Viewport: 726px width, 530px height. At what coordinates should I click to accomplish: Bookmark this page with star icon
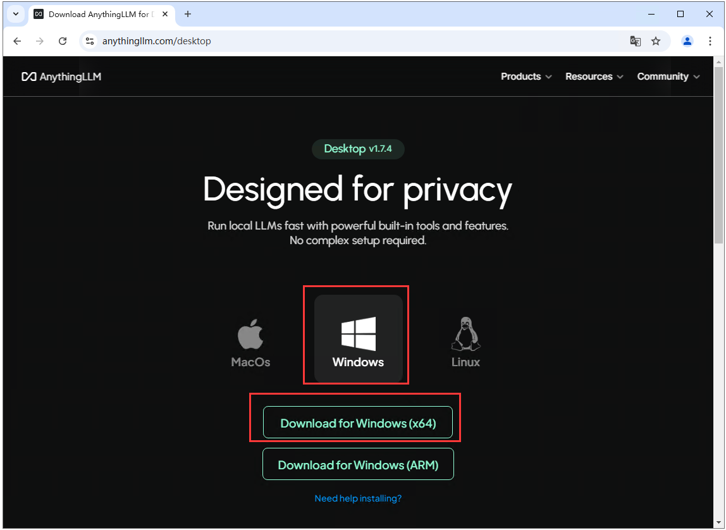pos(656,41)
